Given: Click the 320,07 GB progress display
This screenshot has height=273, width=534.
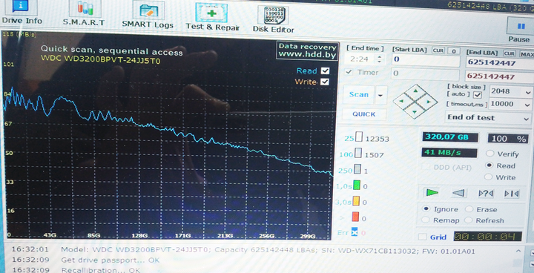Looking at the screenshot, I should pos(450,137).
